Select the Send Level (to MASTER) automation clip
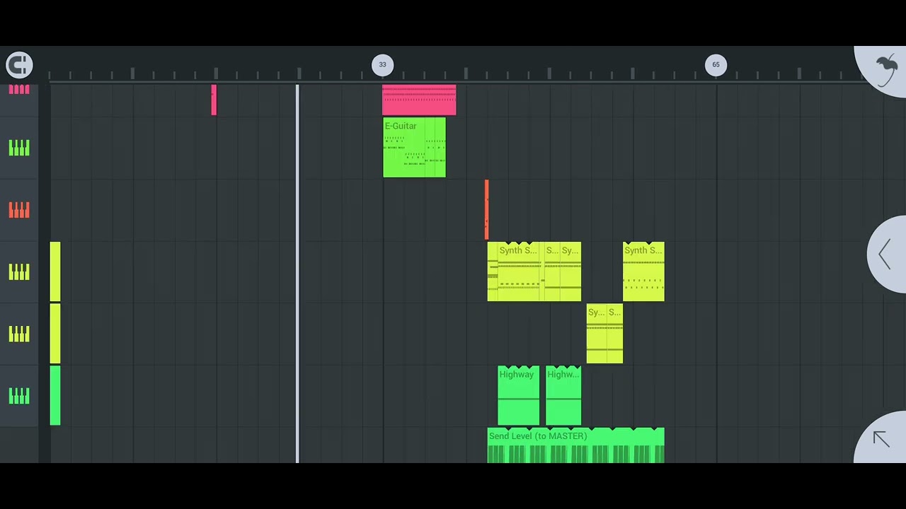Screen dimensions: 906x509 (x=575, y=445)
